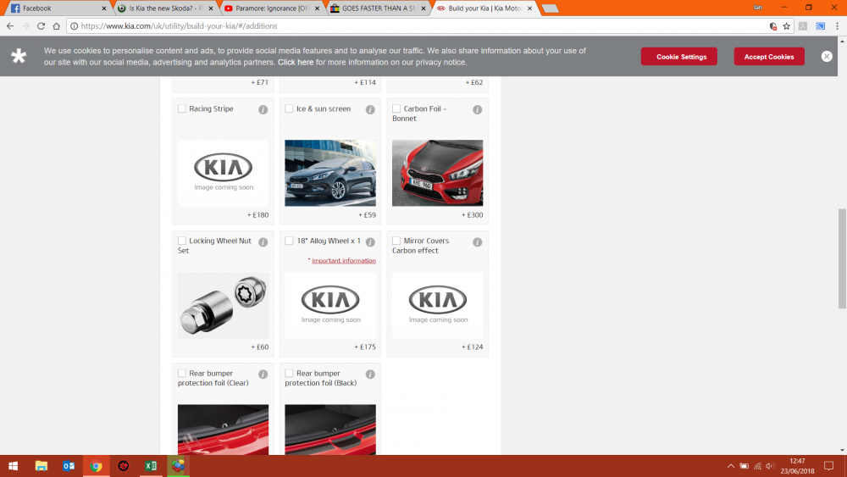Bookmark this page with the star
The image size is (847, 477).
[x=787, y=26]
